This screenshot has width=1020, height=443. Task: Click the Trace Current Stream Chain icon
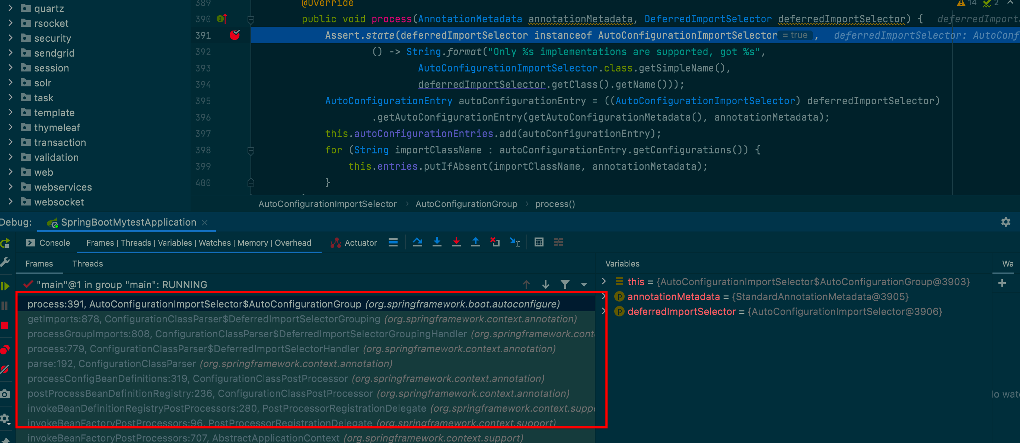click(558, 242)
